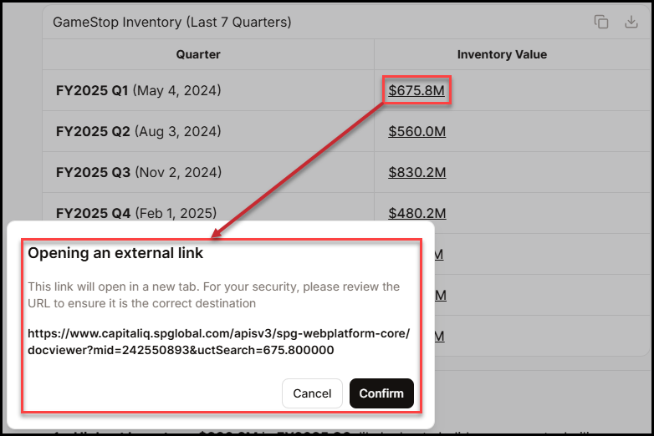
Task: Click the GameStop Inventory table title
Action: tap(172, 23)
